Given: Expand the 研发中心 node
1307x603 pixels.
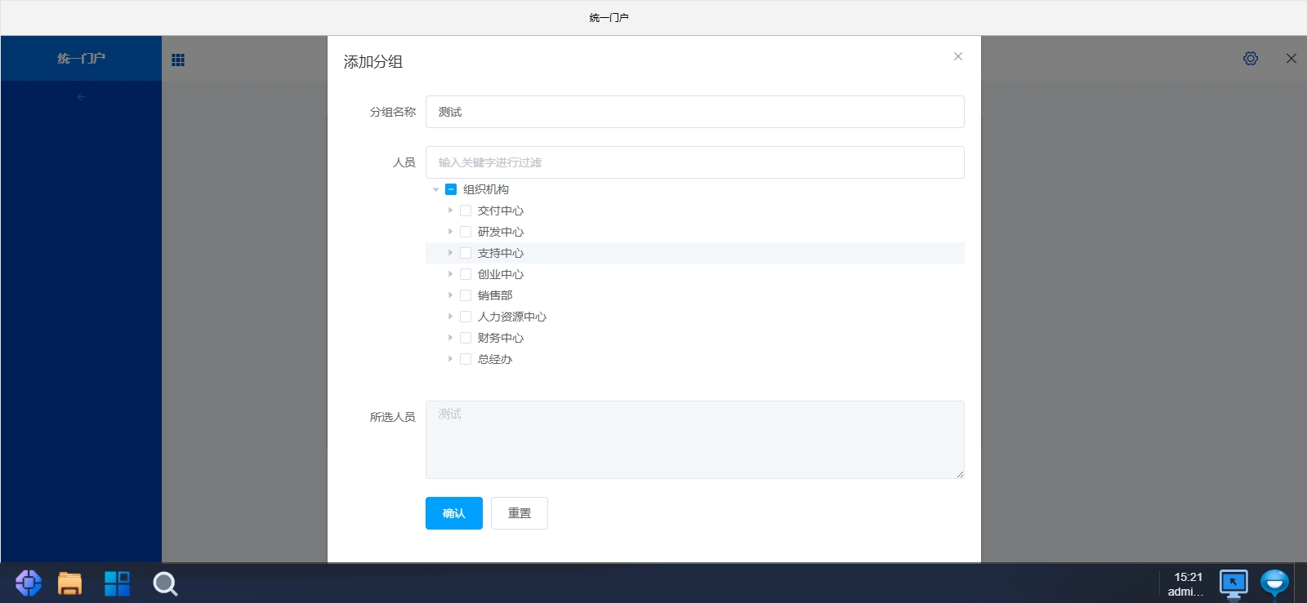Looking at the screenshot, I should click(x=450, y=232).
